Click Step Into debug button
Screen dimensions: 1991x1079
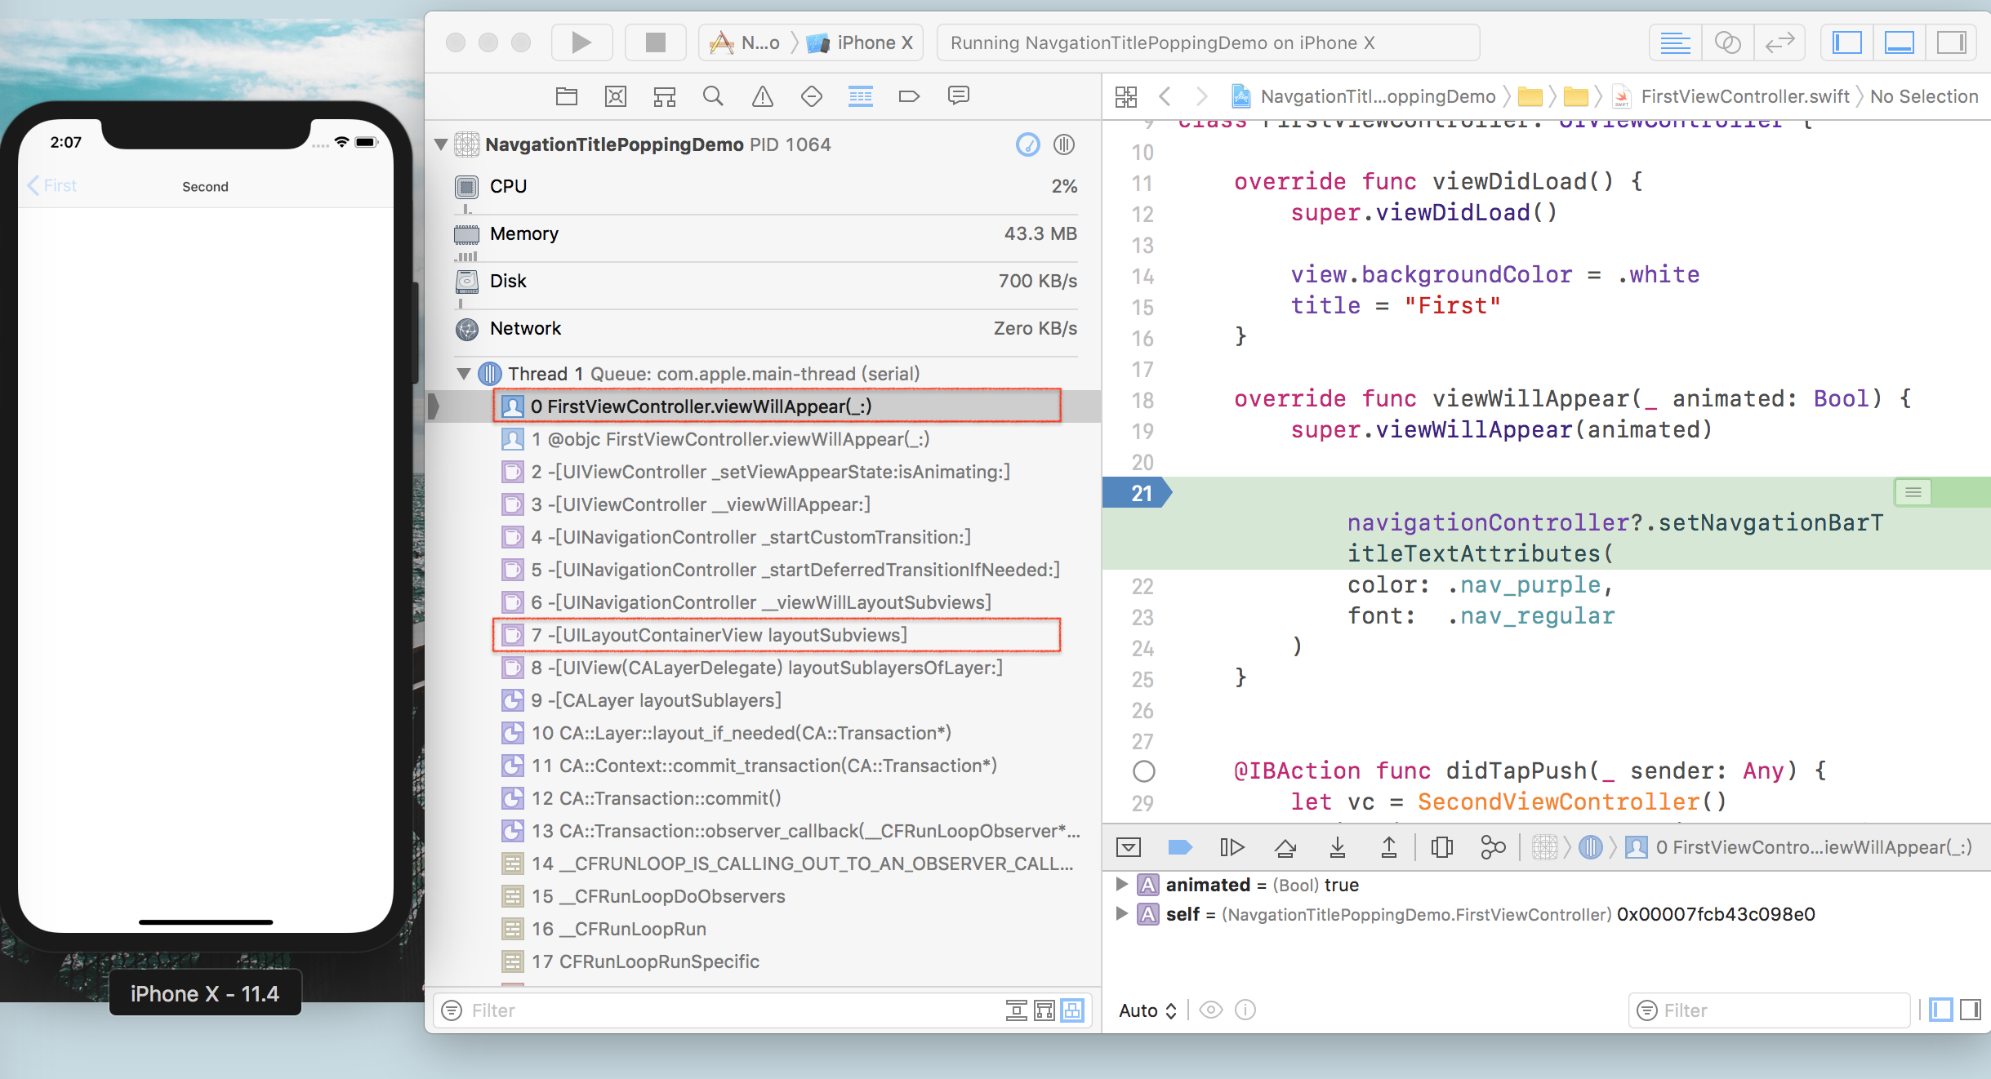[x=1337, y=848]
